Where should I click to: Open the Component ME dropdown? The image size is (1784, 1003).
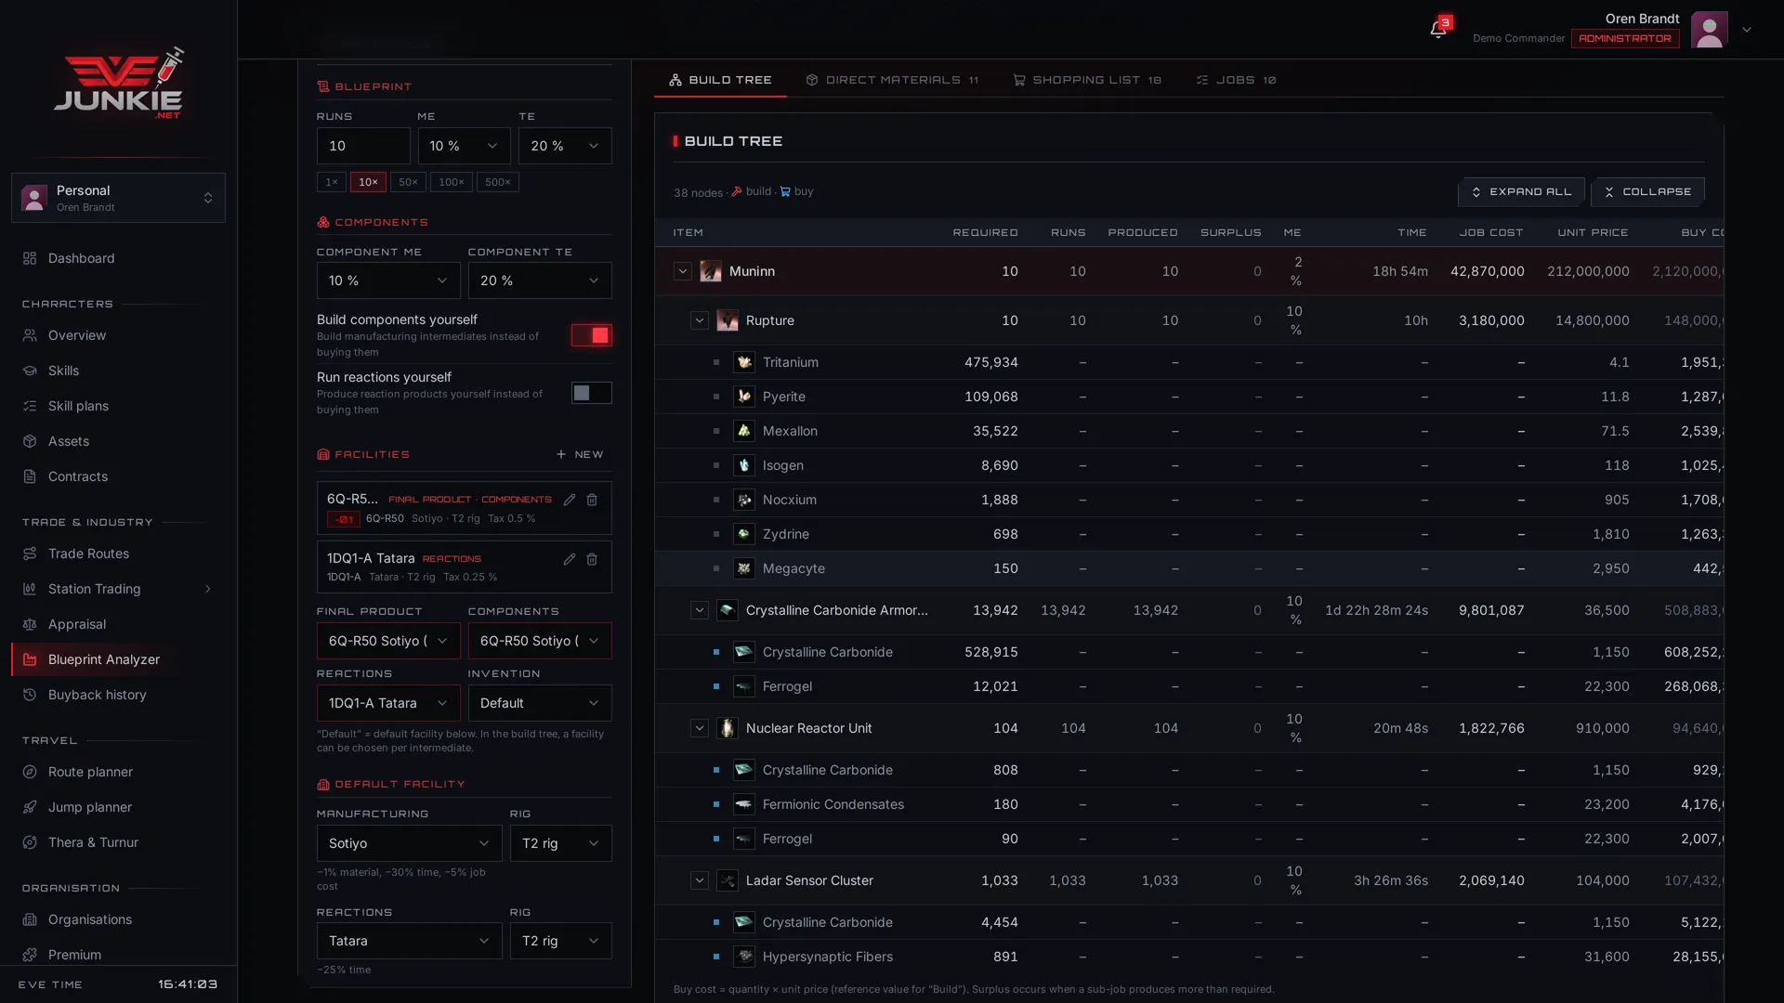click(388, 280)
